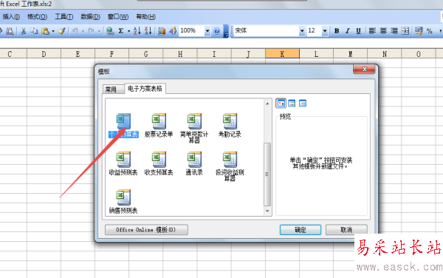Close the 模板 dialog

pyautogui.click(x=364, y=69)
